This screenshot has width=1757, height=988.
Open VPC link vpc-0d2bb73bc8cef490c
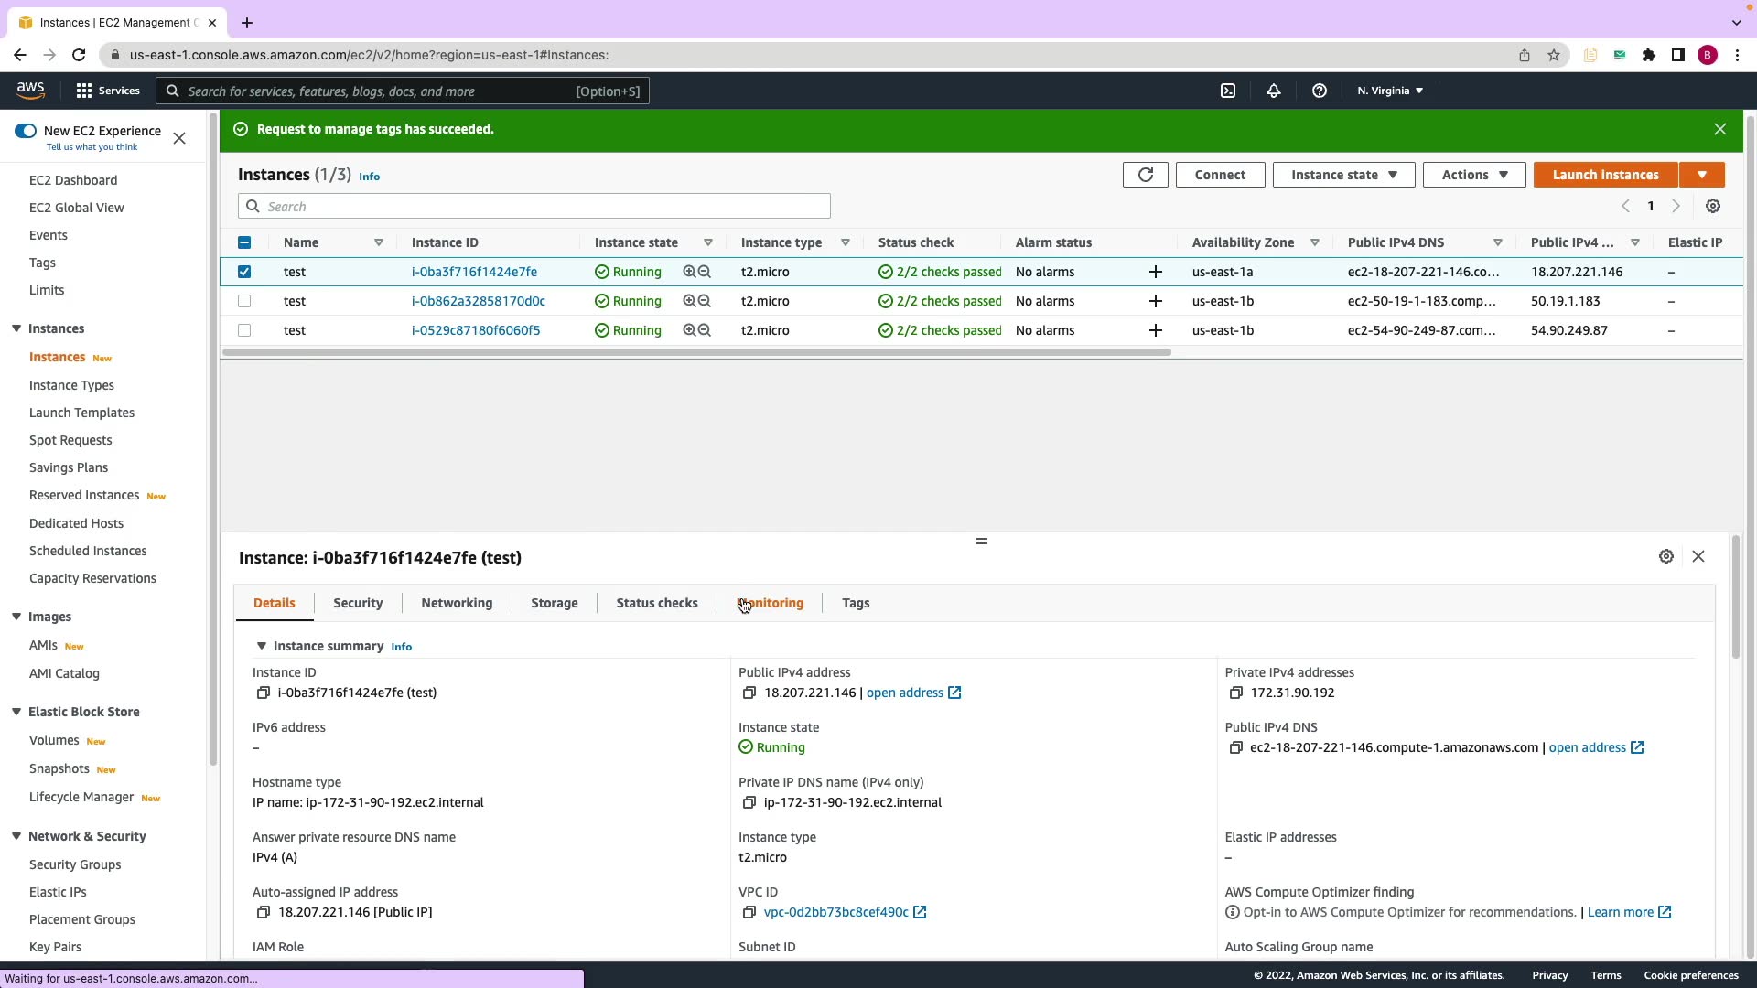pyautogui.click(x=835, y=913)
